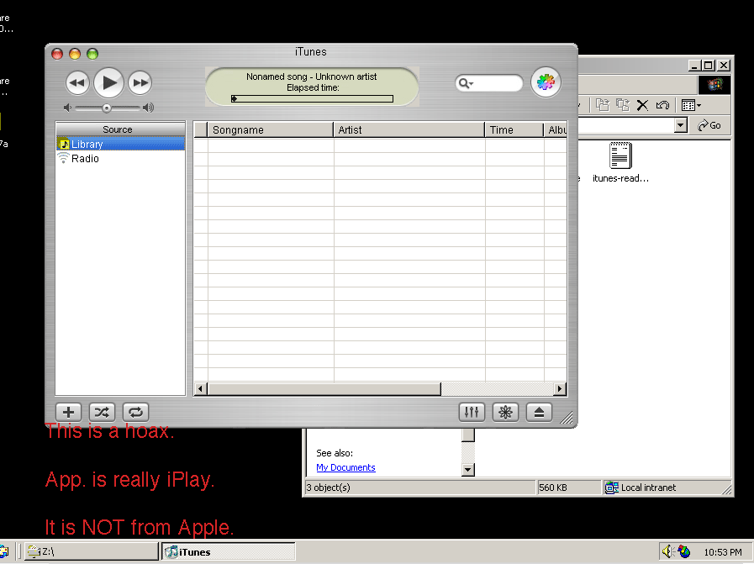Sort songs by the Album column
Viewport: 754px width, 564px height.
click(x=556, y=129)
